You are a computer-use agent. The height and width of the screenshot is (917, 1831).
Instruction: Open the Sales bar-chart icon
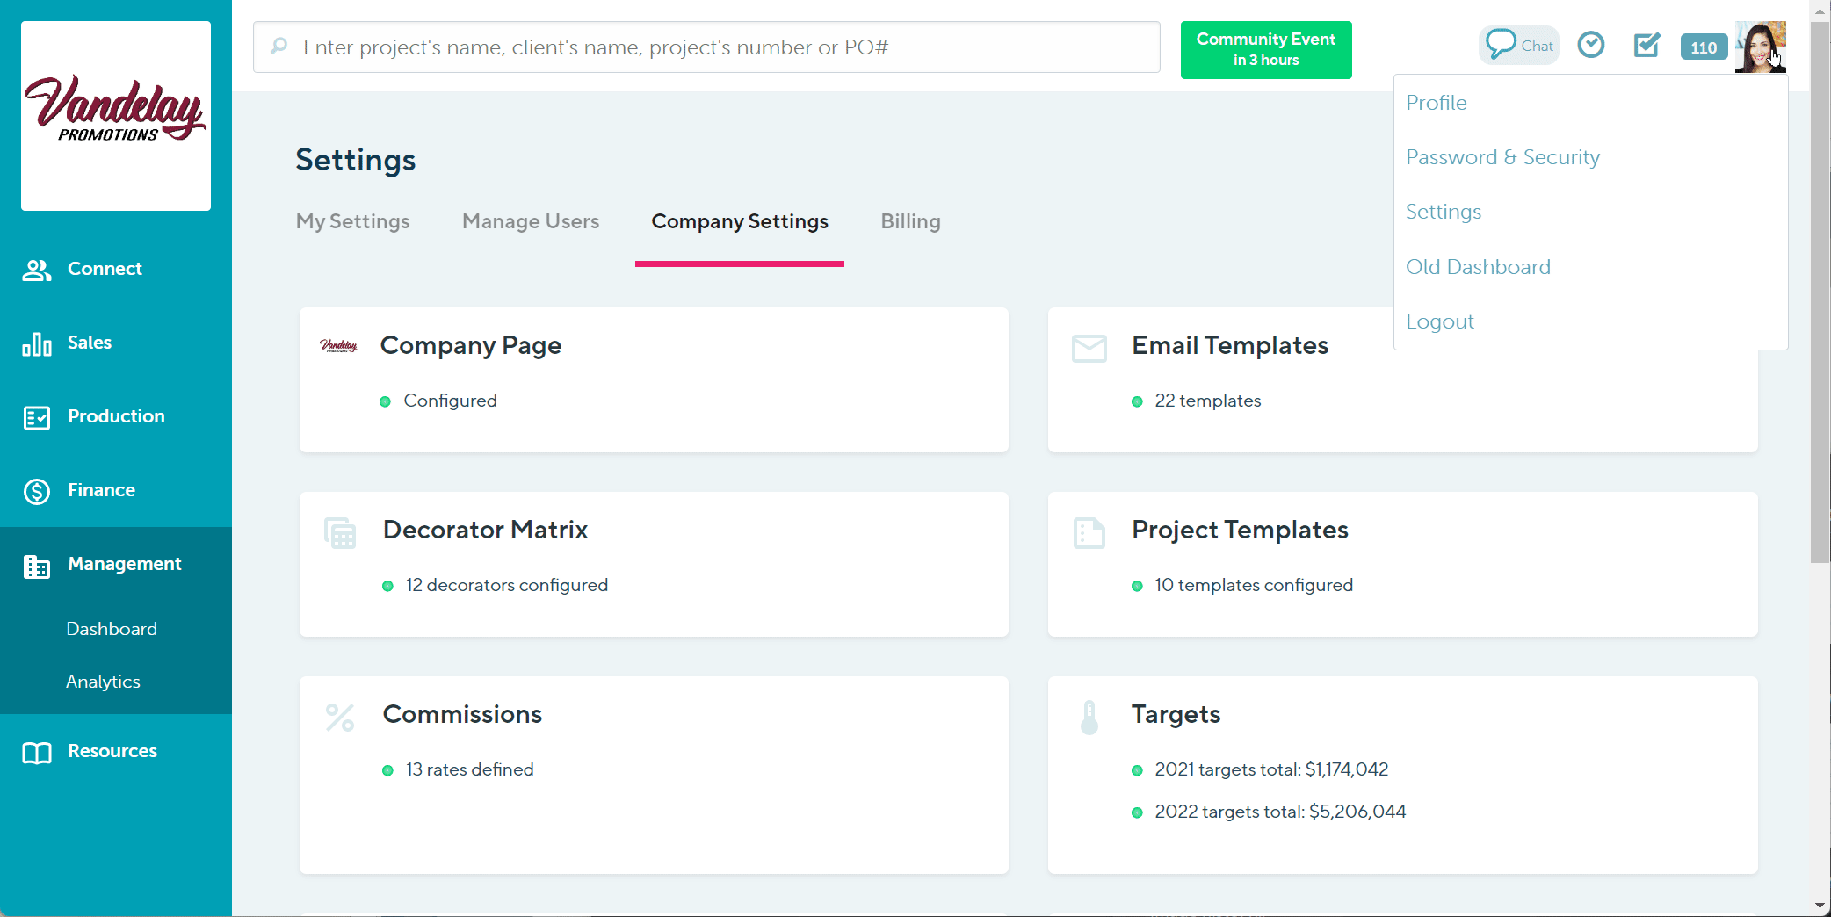pos(36,343)
